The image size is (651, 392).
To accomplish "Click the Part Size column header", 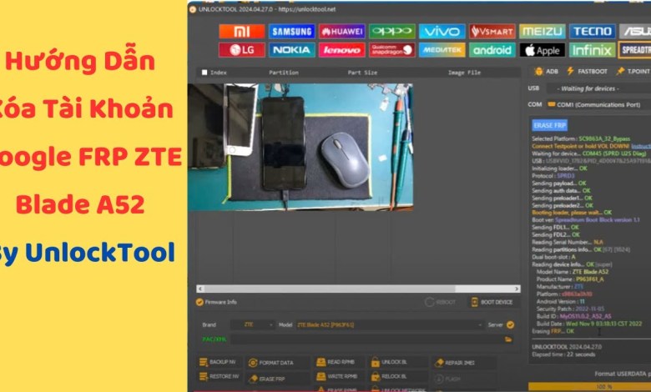I will tap(362, 73).
